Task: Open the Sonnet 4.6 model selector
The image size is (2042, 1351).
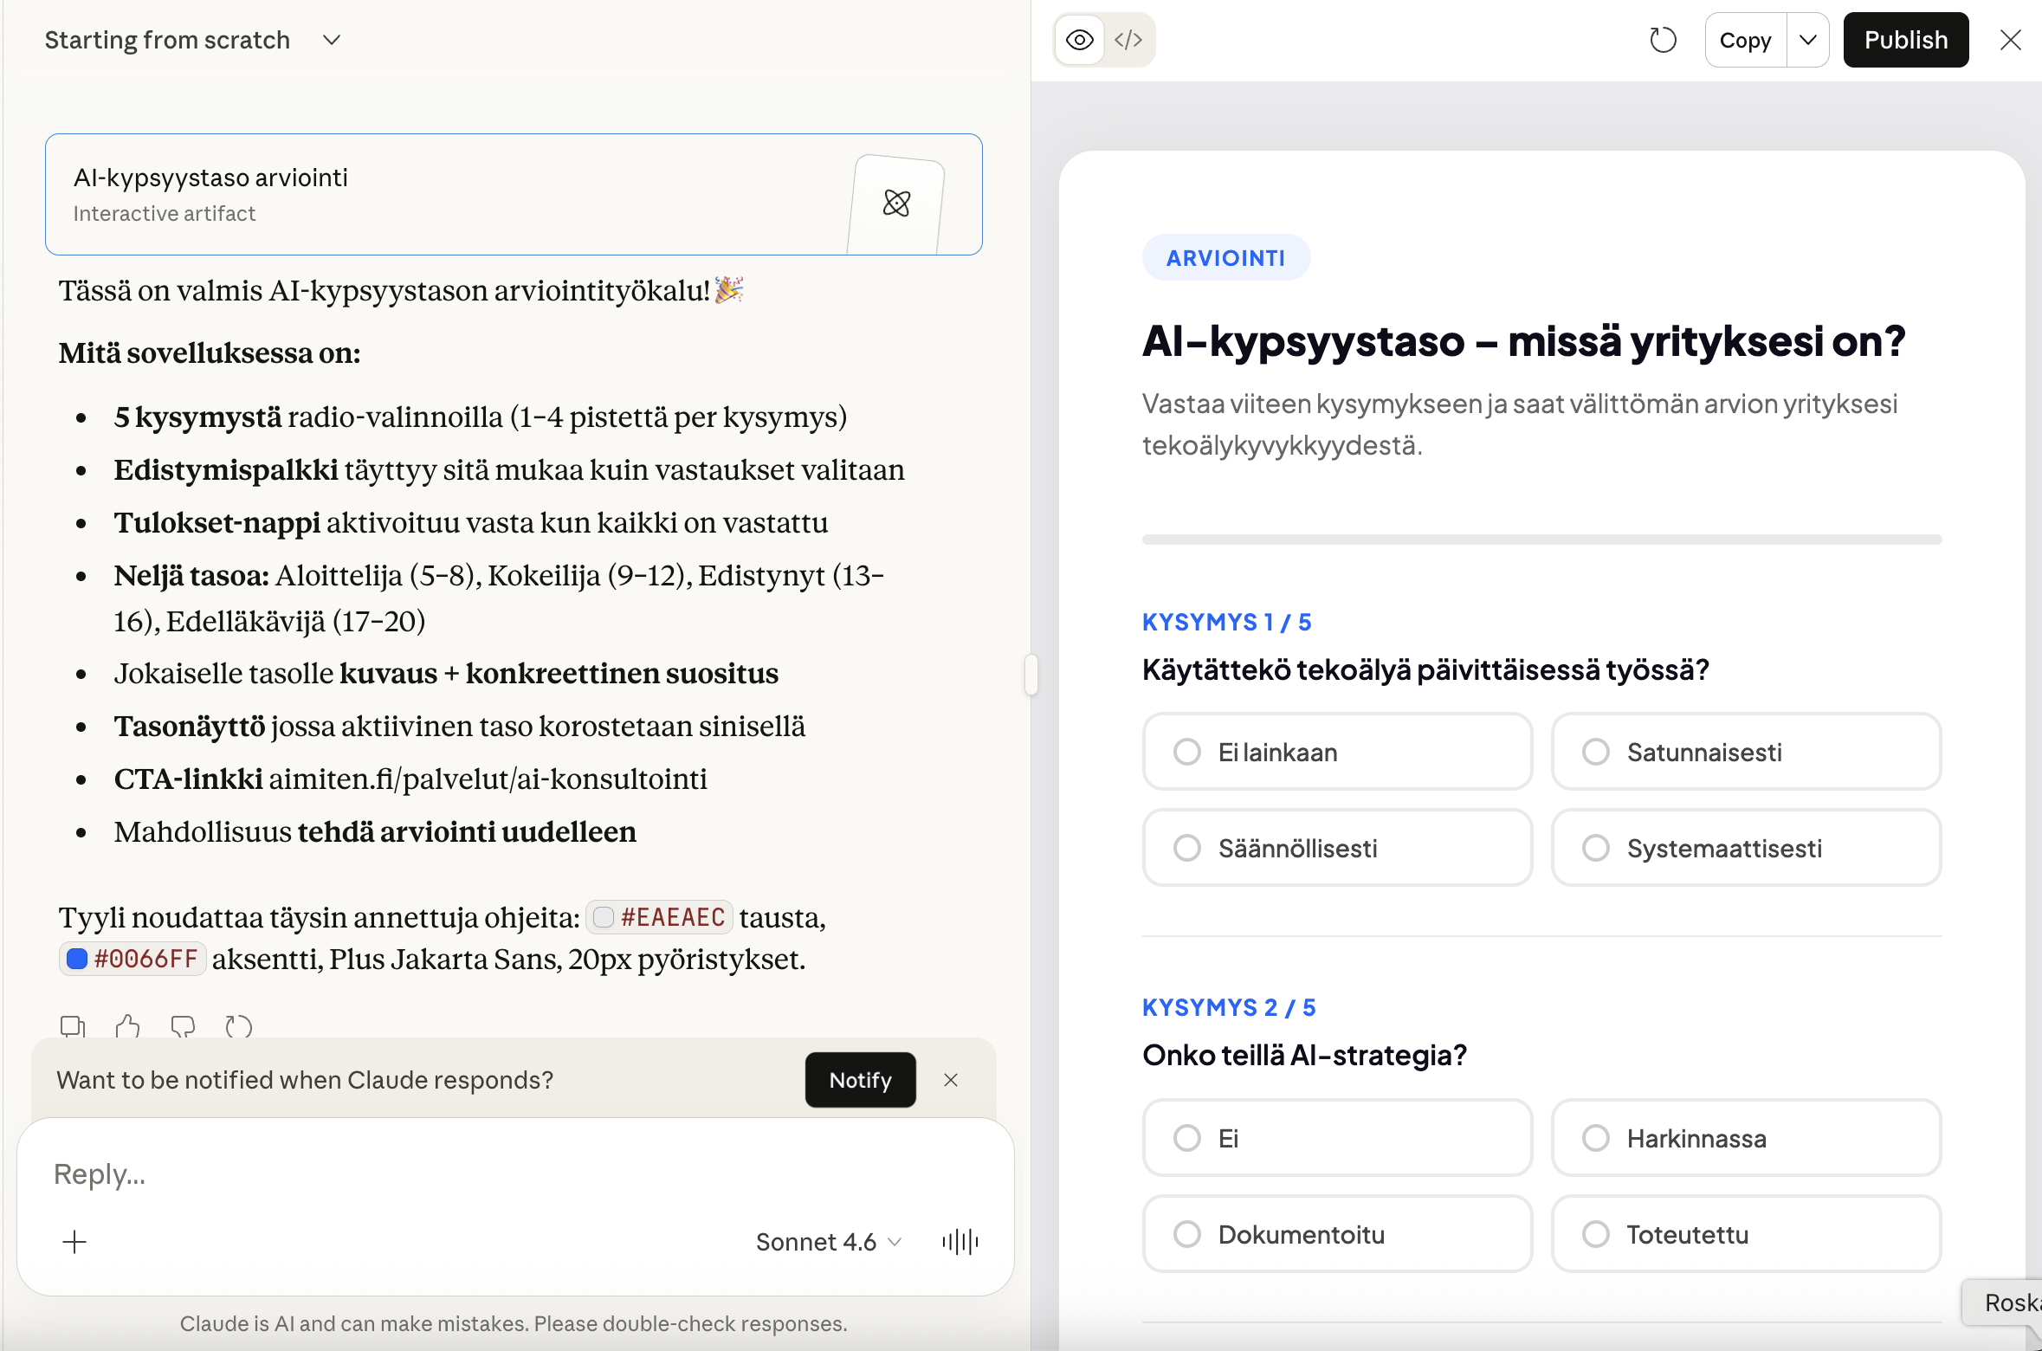Action: 829,1241
